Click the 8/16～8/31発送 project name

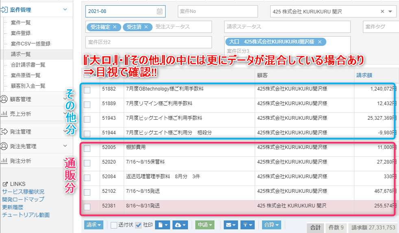point(143,205)
